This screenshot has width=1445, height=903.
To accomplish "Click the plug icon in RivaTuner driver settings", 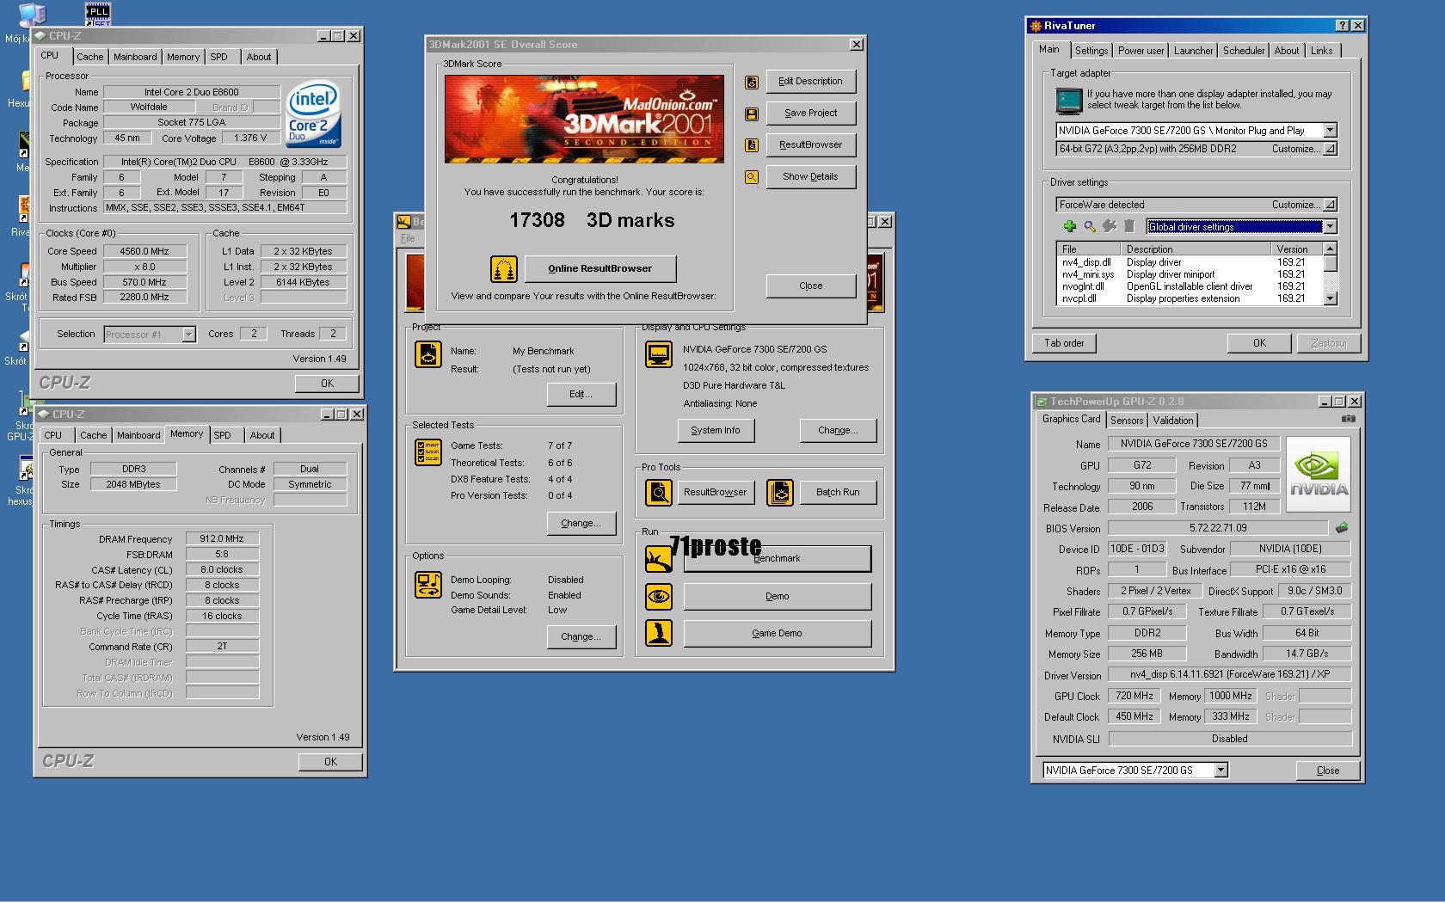I will (x=1110, y=226).
